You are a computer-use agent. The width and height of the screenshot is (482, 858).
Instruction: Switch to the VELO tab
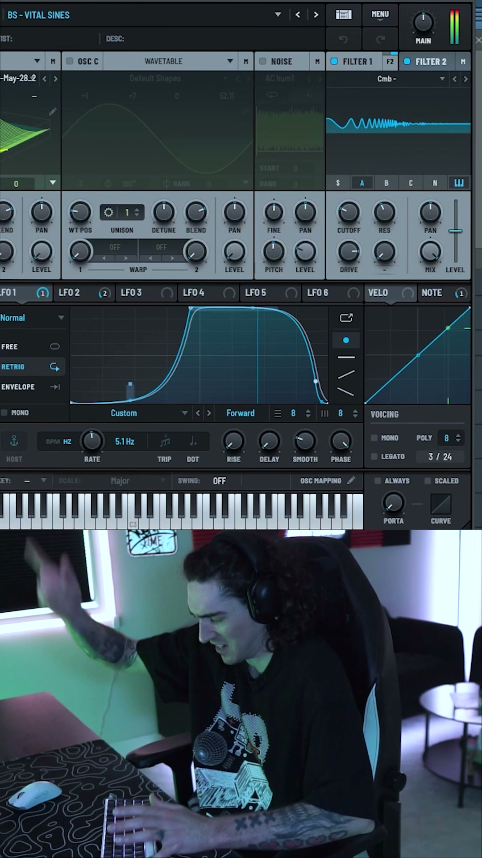coord(391,293)
